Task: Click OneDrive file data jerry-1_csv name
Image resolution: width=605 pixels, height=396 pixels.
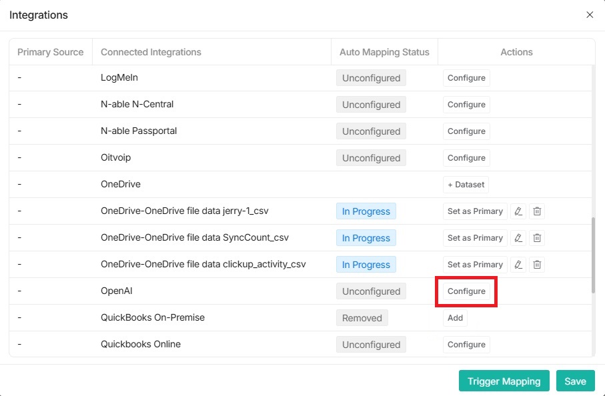Action: point(184,211)
